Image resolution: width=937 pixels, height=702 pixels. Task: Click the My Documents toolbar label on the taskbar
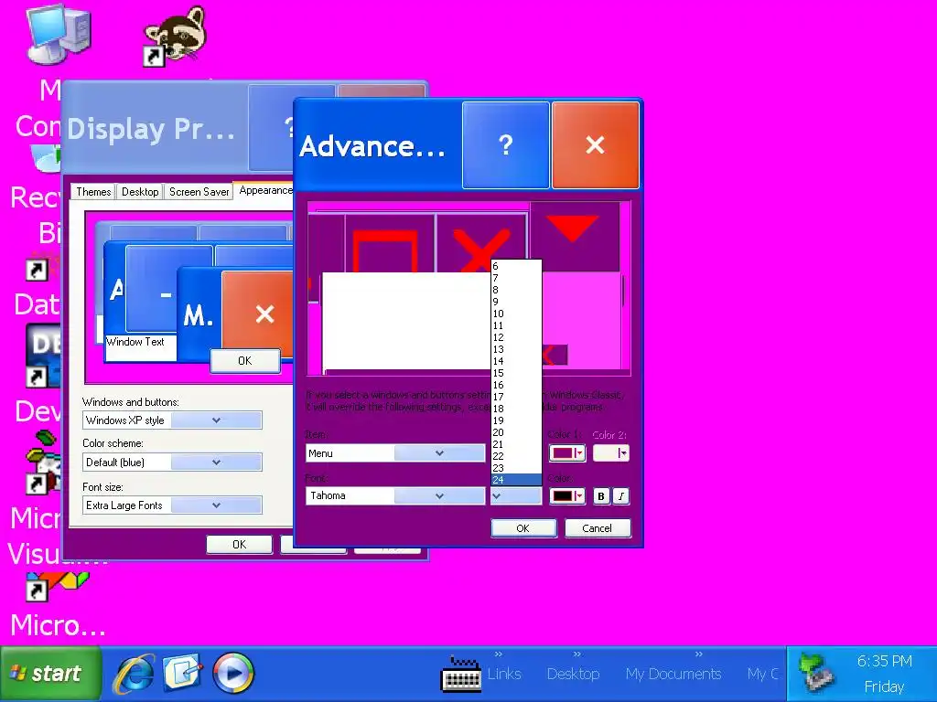(673, 674)
